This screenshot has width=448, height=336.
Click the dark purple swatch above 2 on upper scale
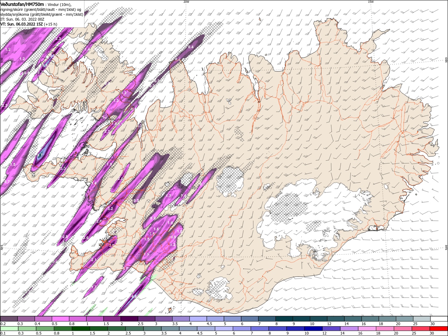click(x=129, y=319)
